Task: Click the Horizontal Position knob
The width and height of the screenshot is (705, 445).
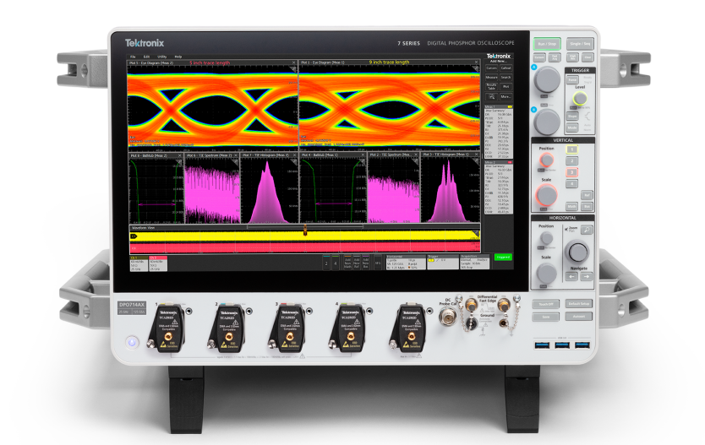Action: pyautogui.click(x=546, y=237)
